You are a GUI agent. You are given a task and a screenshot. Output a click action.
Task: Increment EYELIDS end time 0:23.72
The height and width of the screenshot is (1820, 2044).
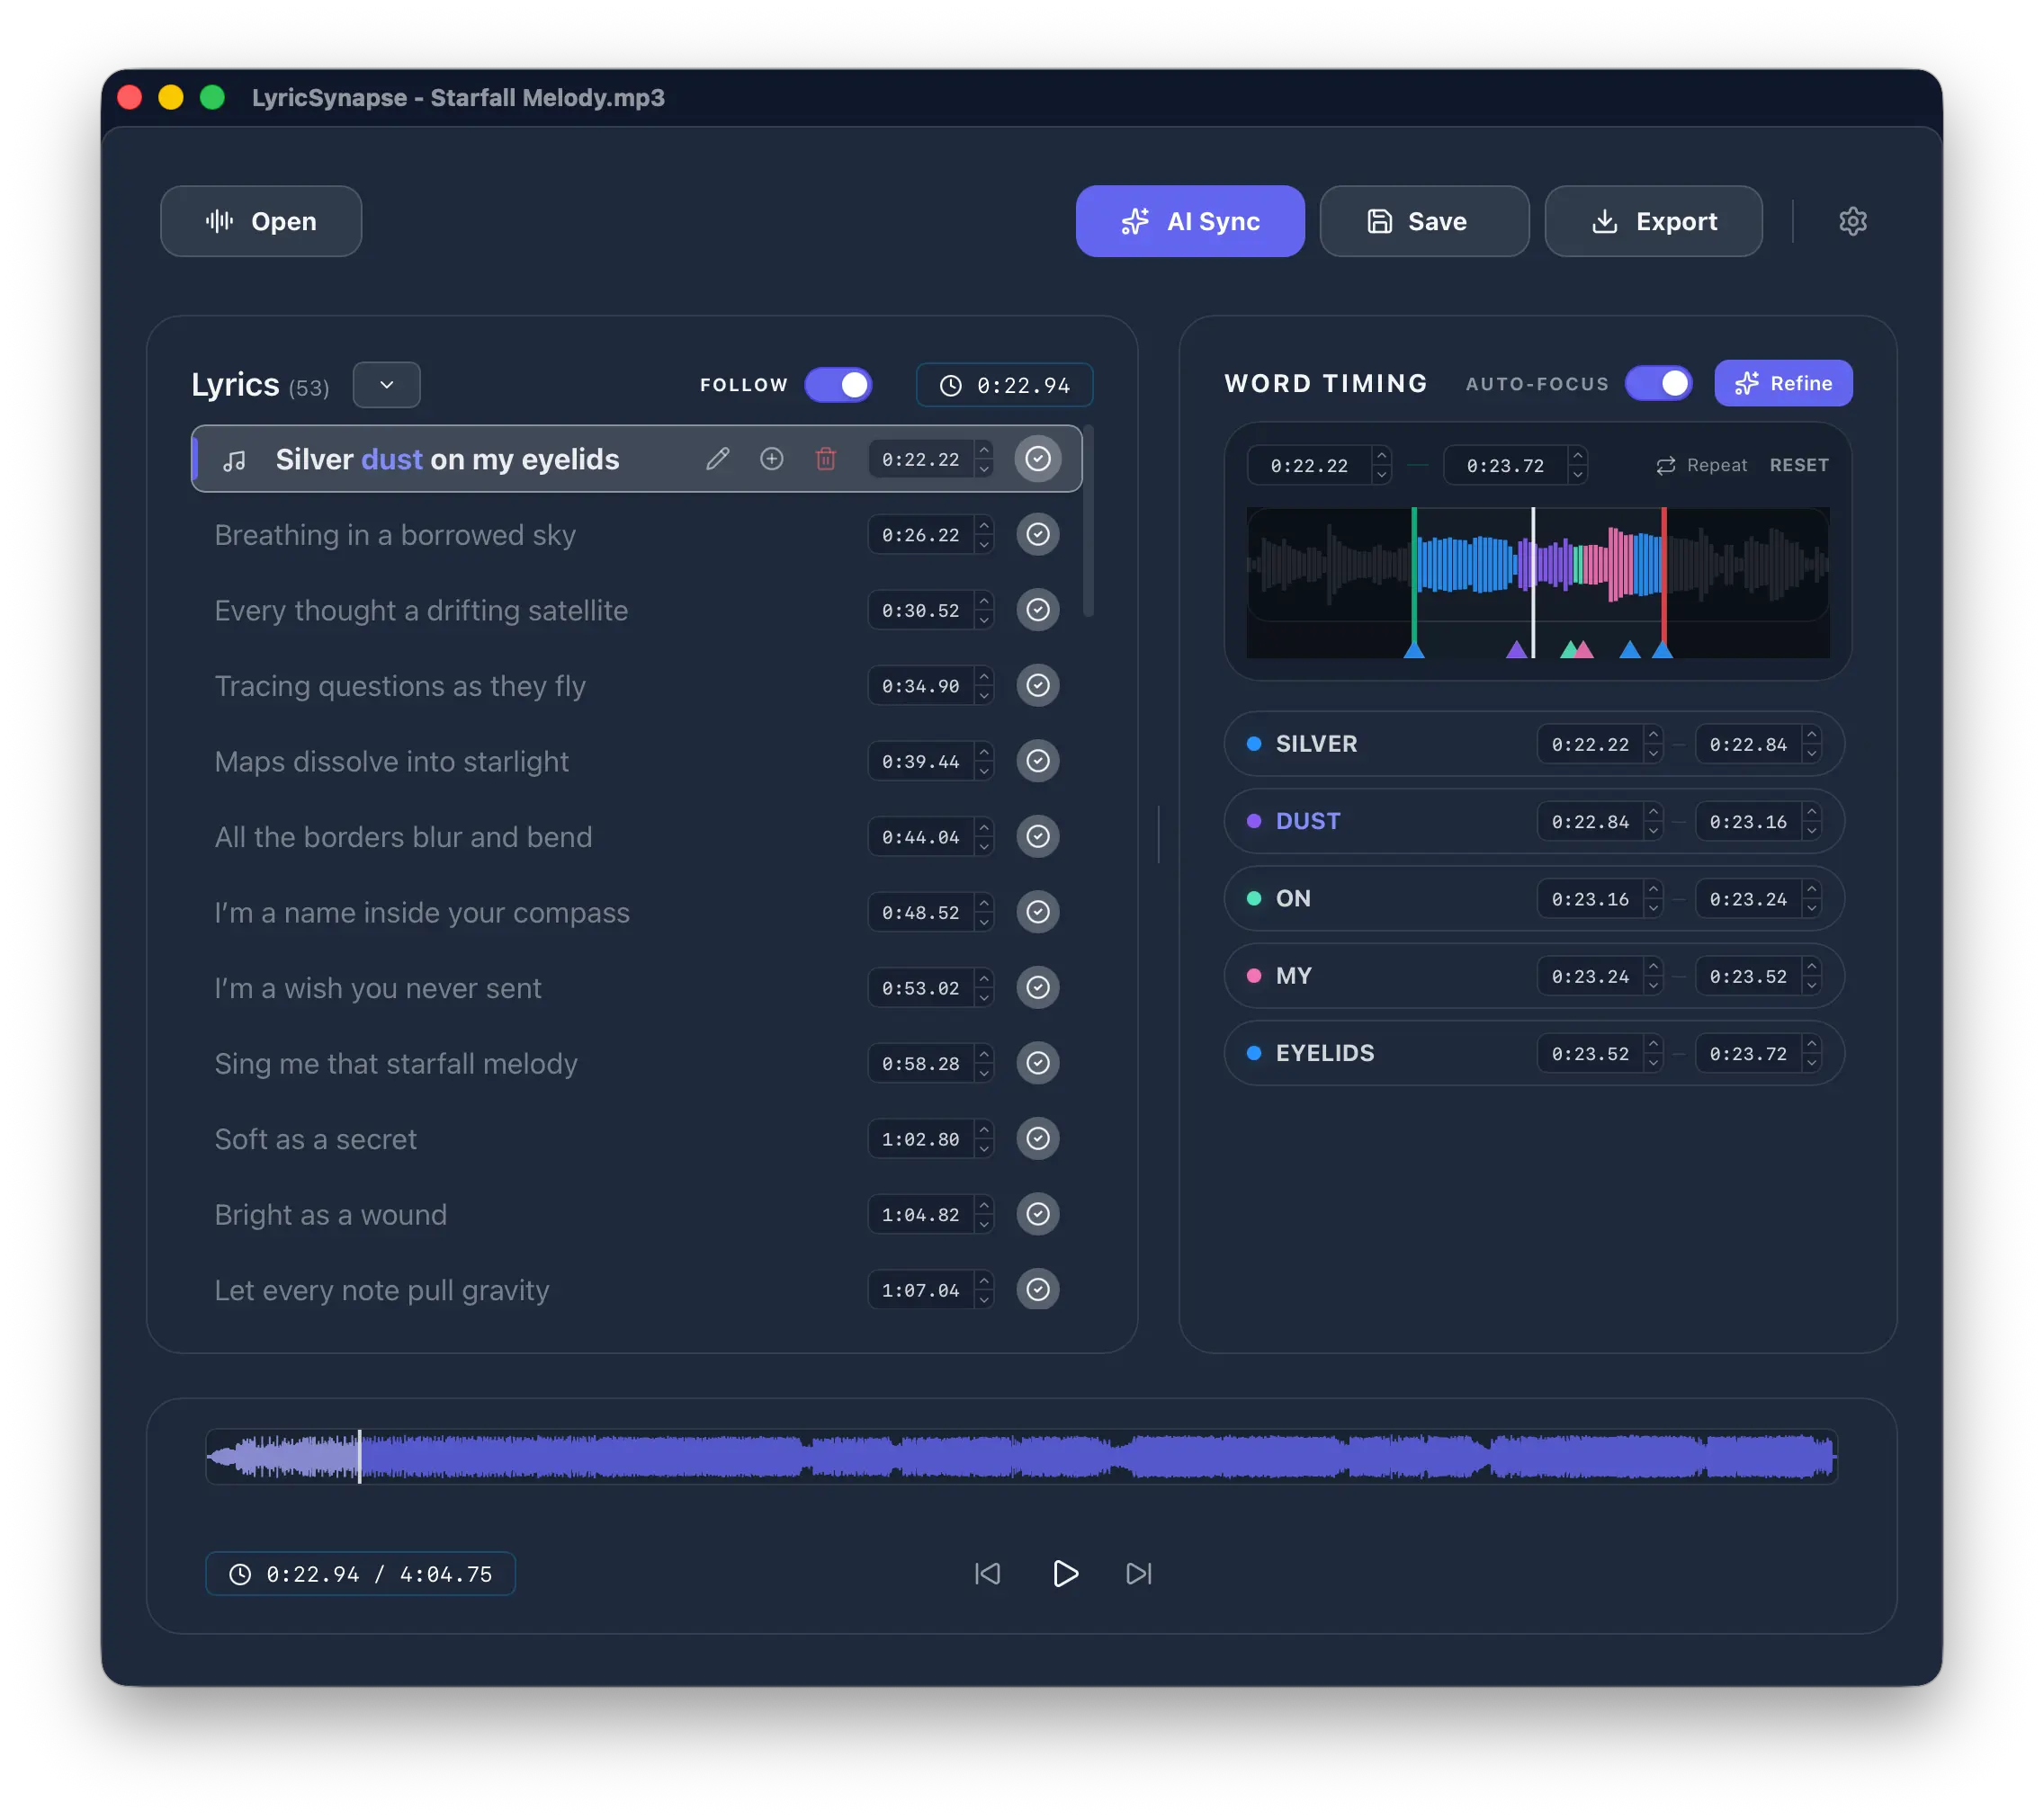(1811, 1044)
